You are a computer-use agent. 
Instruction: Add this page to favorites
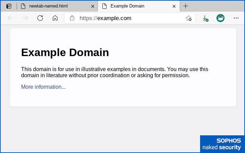[189, 18]
